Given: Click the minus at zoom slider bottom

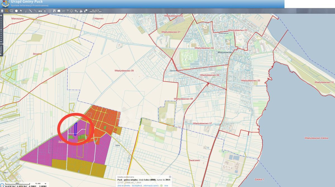Looking at the screenshot, I should click(x=1, y=42).
